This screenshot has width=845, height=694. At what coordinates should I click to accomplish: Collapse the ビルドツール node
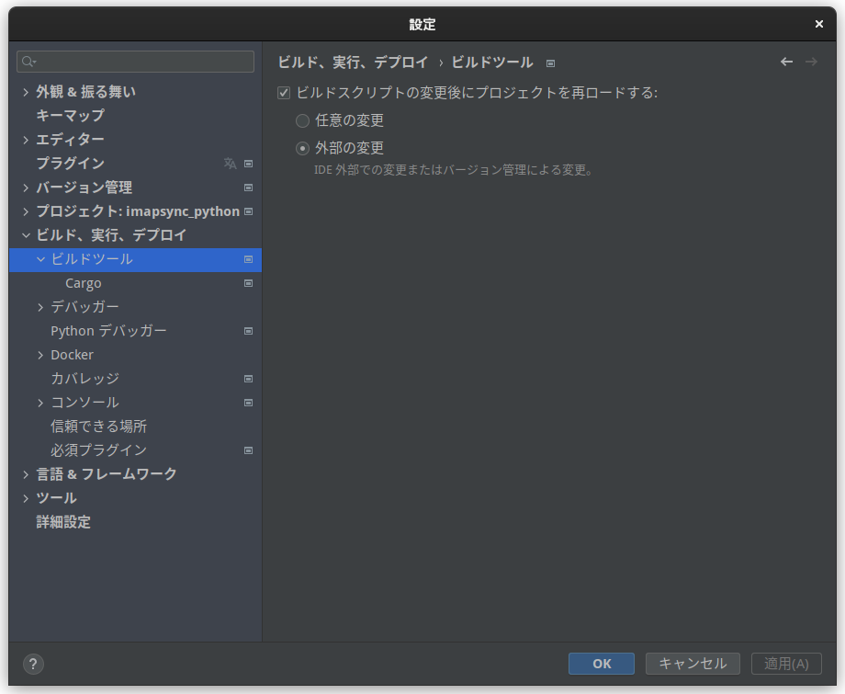coord(40,259)
